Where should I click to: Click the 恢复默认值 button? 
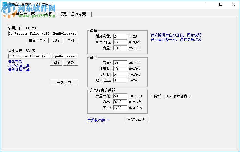[x=136, y=119]
